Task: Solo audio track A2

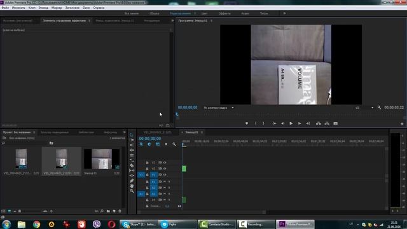Action: tap(169, 188)
